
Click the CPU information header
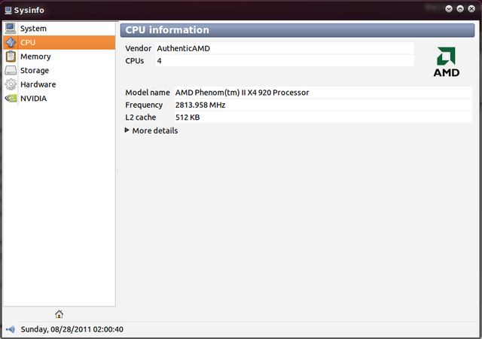(x=297, y=30)
